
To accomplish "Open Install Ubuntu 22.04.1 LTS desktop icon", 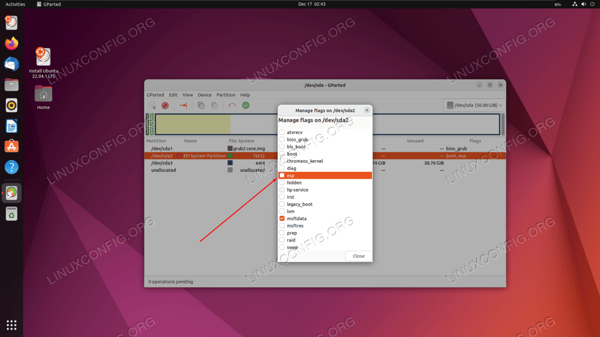I will (43, 62).
